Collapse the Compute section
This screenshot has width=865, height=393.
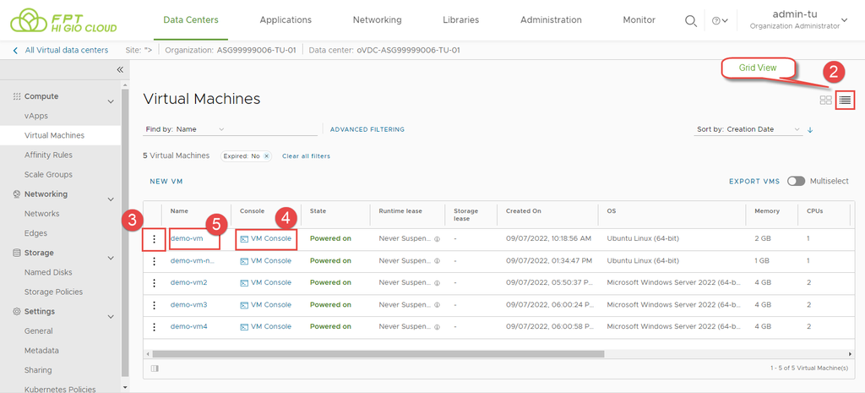pyautogui.click(x=110, y=101)
